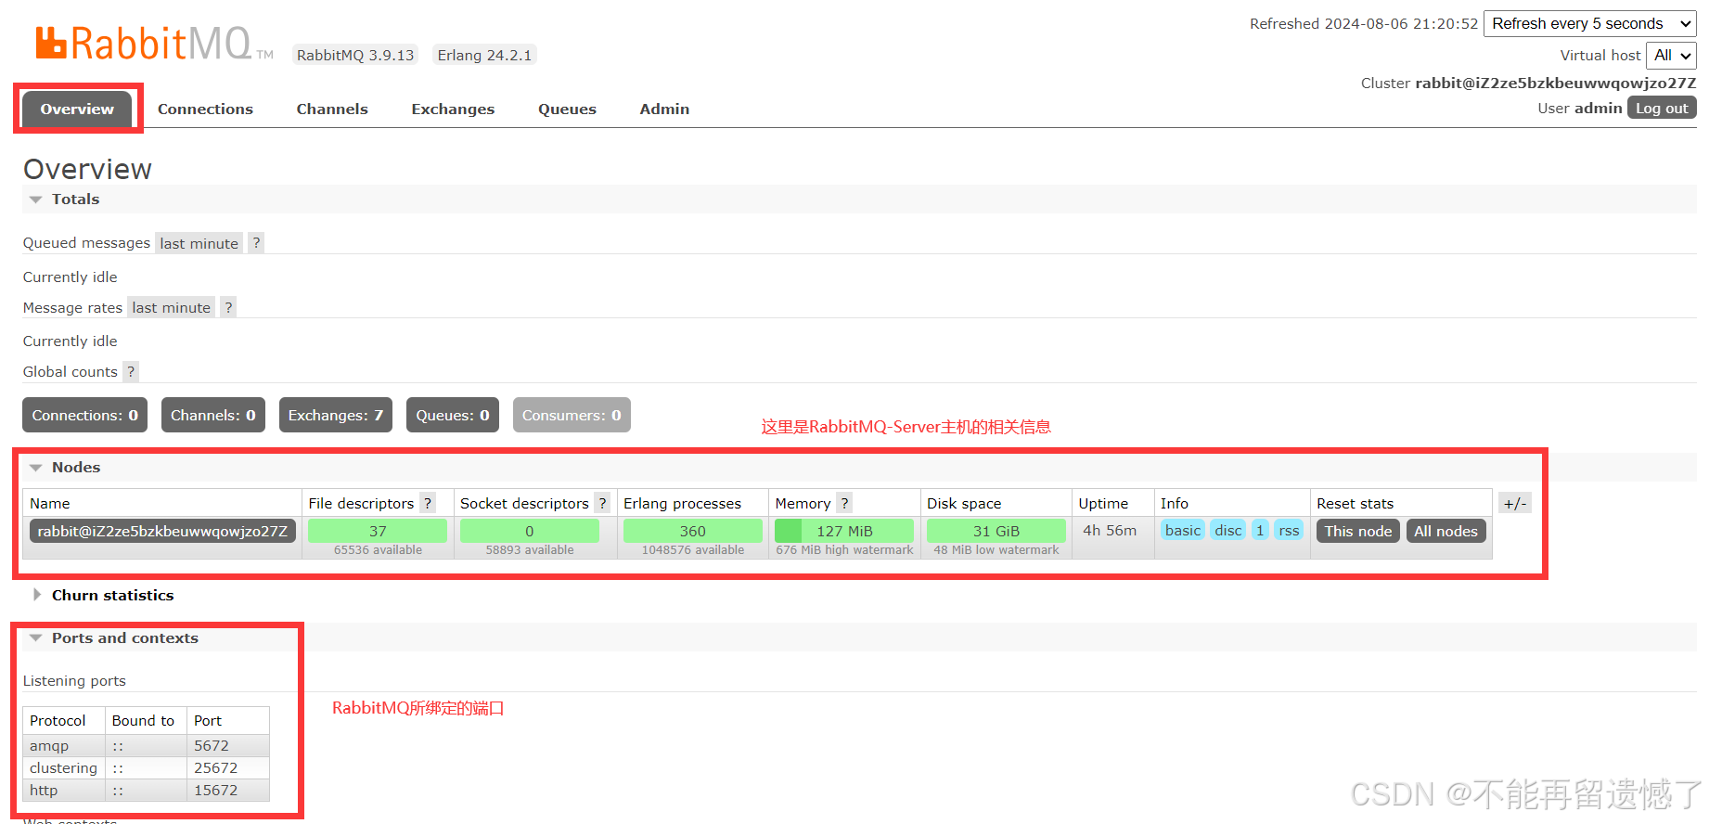Click the rss info tag

(1289, 530)
